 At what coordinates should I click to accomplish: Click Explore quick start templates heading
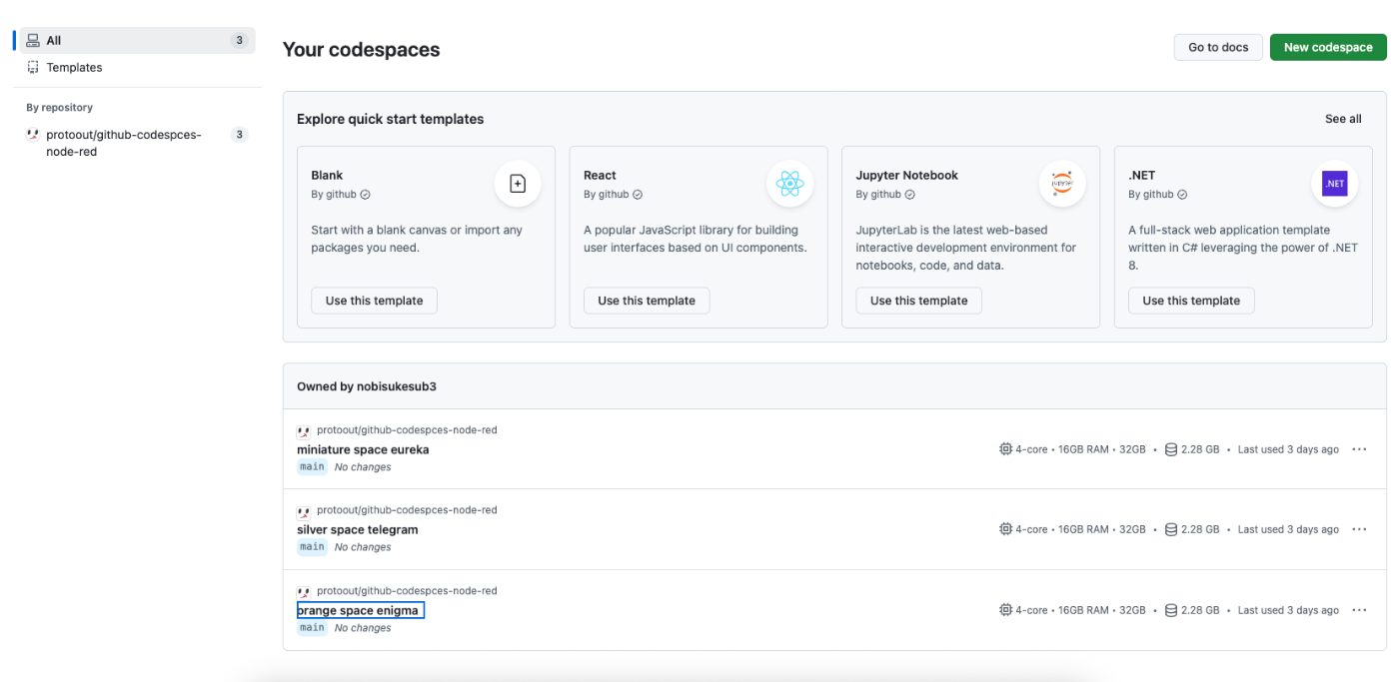click(390, 119)
